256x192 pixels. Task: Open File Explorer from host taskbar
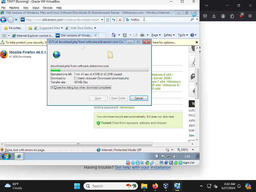[144, 186]
